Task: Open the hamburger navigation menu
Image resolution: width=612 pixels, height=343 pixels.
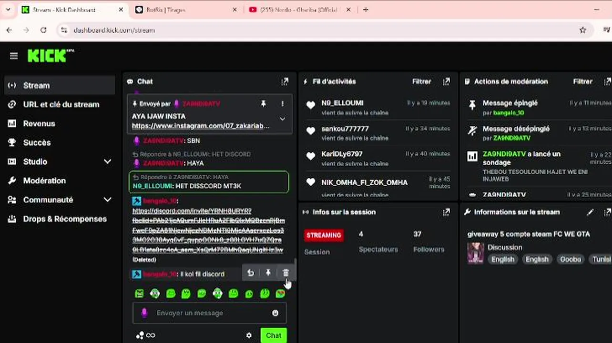Action: (x=14, y=56)
